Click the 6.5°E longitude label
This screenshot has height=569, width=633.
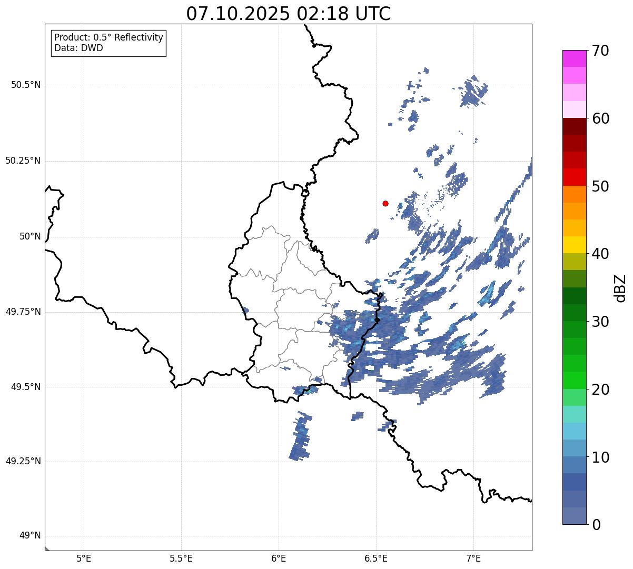[x=376, y=558]
